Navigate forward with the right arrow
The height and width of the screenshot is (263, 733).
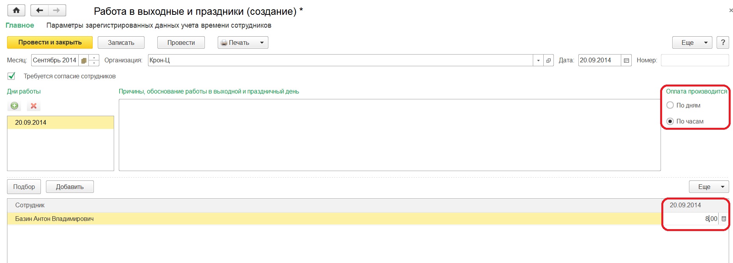click(x=57, y=11)
